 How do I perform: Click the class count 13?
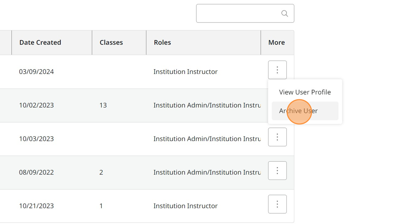pos(103,105)
